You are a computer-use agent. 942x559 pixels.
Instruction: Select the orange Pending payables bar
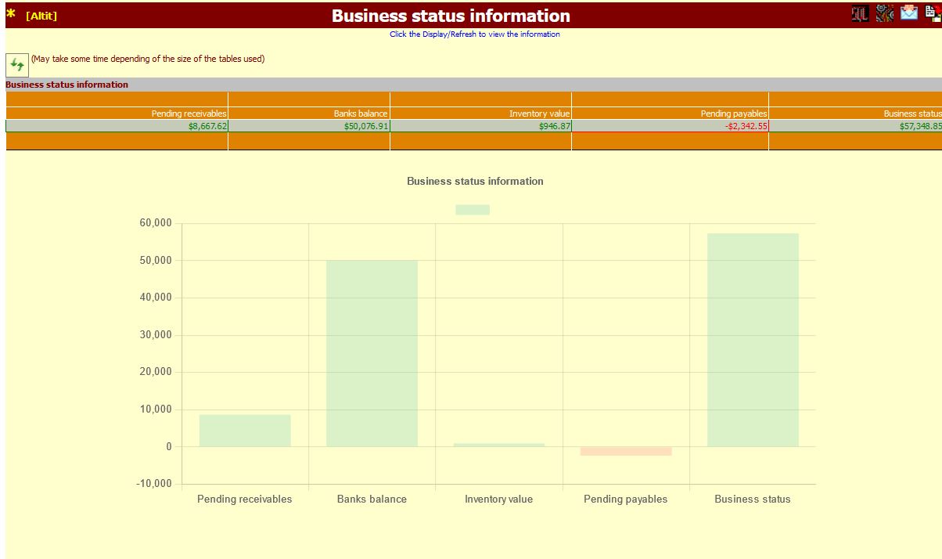click(x=625, y=450)
